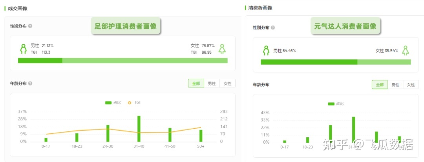Click female figure icon in 元气达人 panel
Viewport: 424px width, 162px height.
pos(405,51)
